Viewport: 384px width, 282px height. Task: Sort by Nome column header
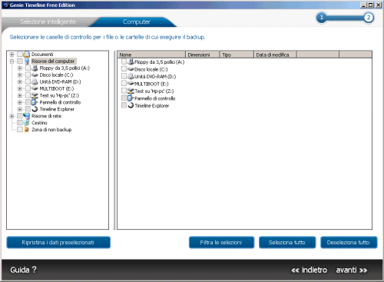(x=151, y=55)
